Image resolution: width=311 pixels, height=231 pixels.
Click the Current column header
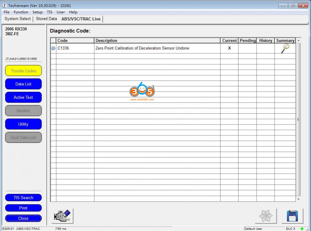coord(229,40)
